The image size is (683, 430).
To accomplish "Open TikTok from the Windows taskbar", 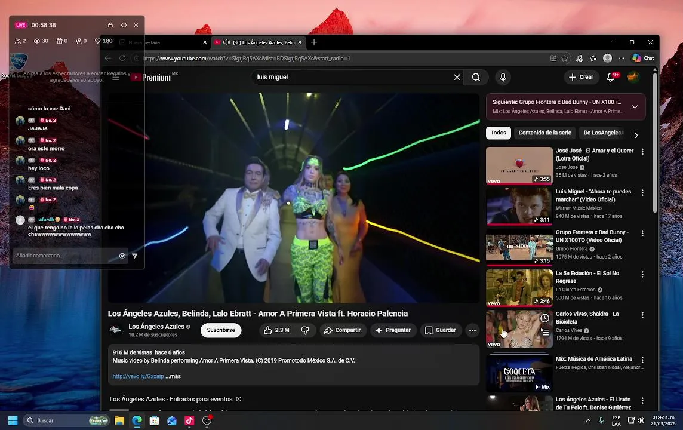I will [189, 420].
